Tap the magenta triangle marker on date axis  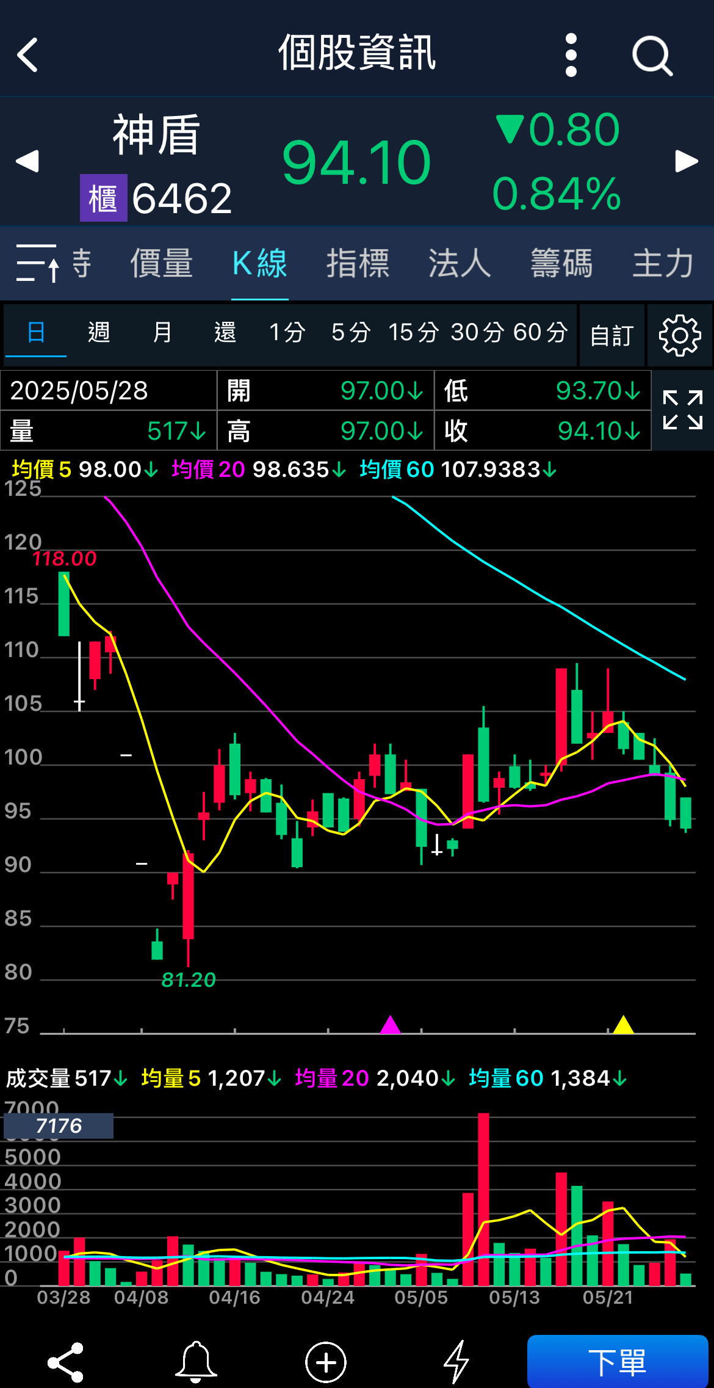coord(391,1024)
